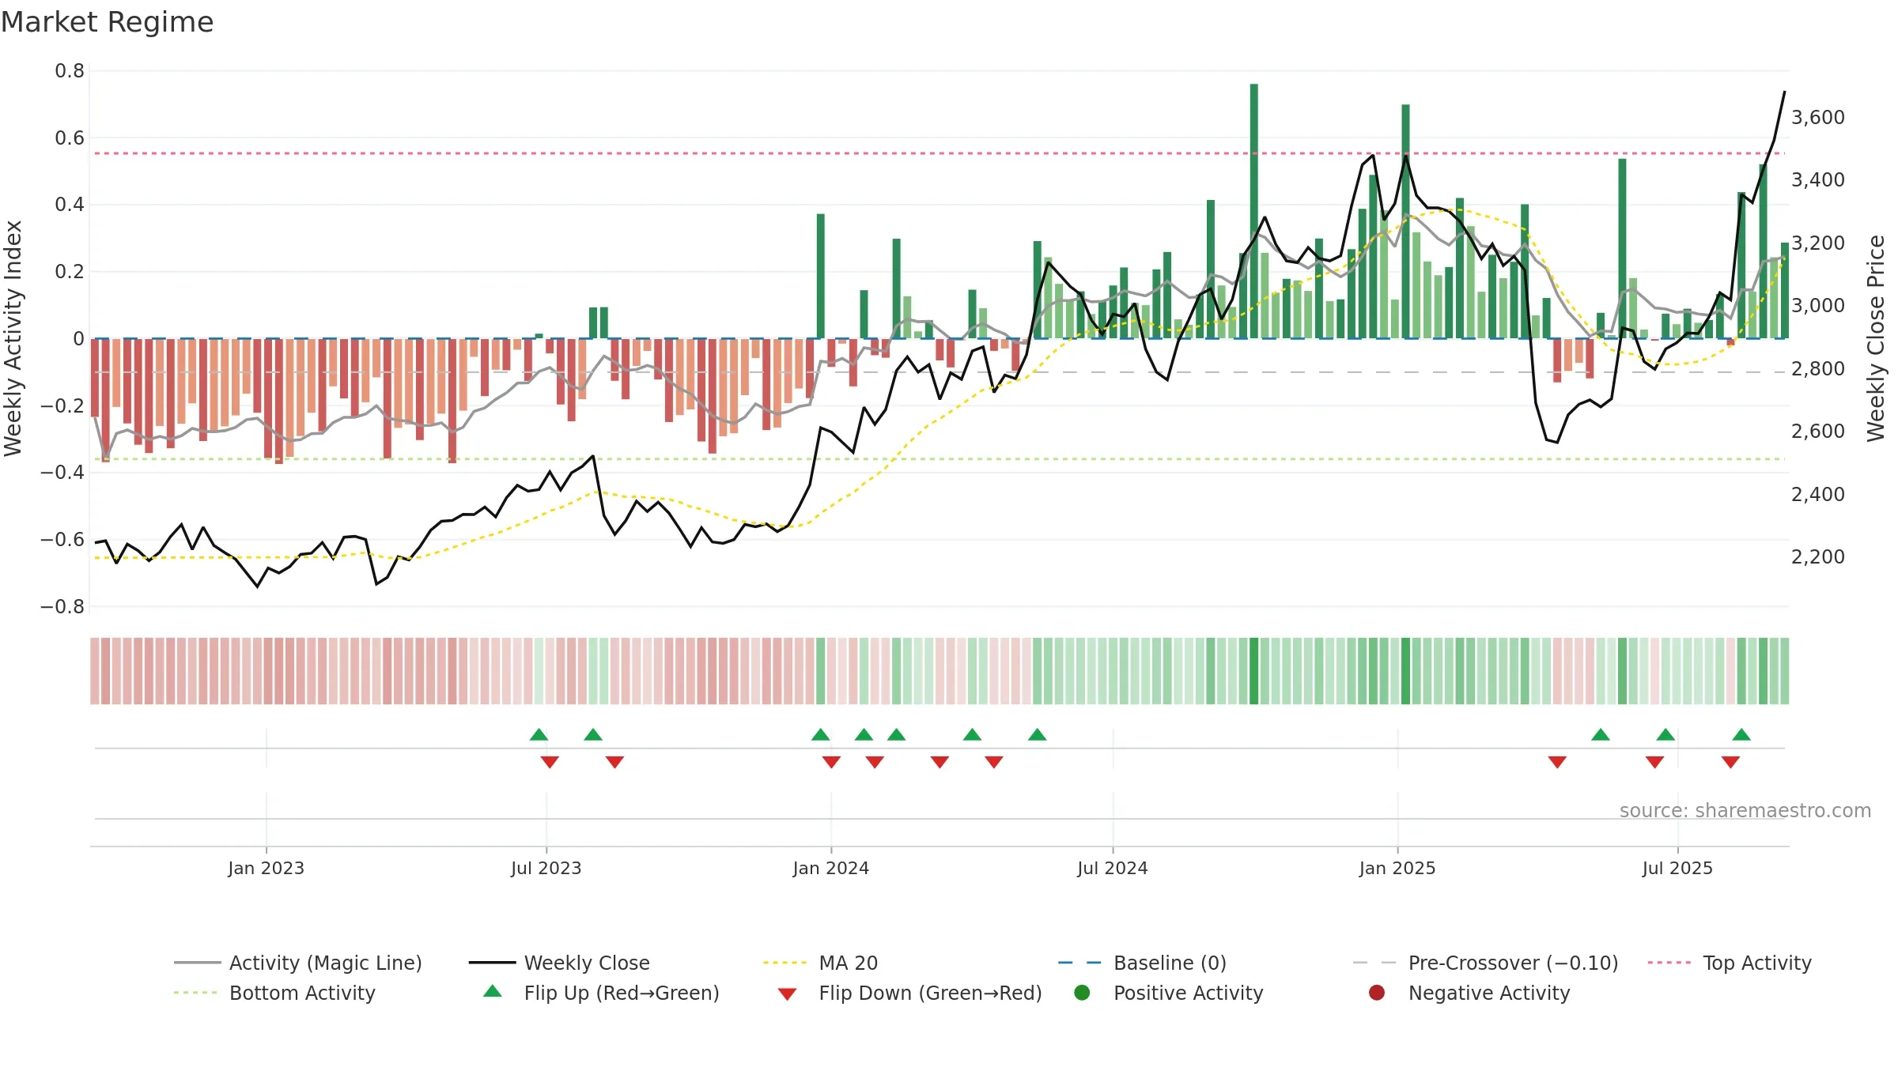Click the Negative Activity red dot icon
This screenshot has height=1067, width=1898.
[1377, 993]
